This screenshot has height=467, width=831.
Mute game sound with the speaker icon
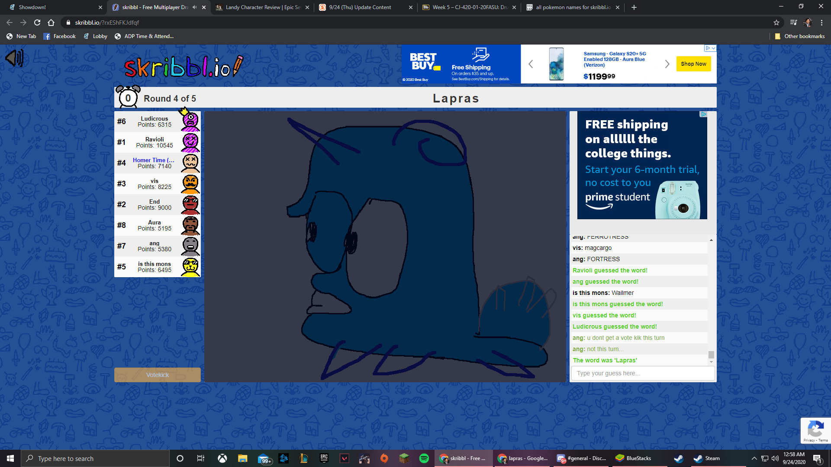(x=14, y=58)
